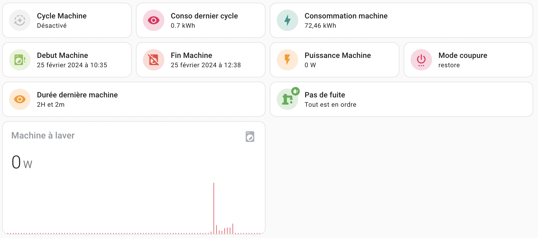This screenshot has height=238, width=538.
Task: Click the green faucet leak icon
Action: (x=287, y=99)
